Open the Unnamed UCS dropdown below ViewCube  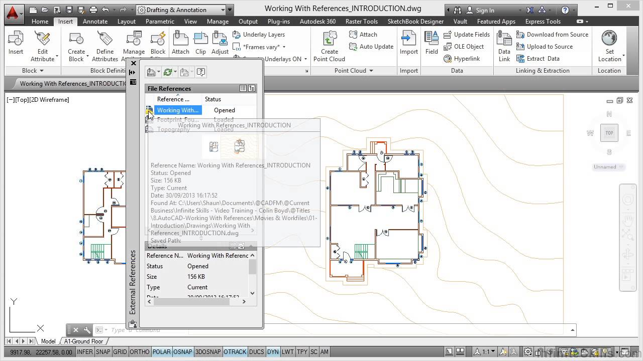coord(608,167)
